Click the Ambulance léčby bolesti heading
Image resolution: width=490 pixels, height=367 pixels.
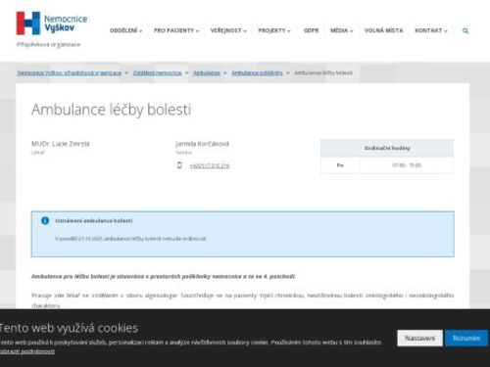click(x=111, y=110)
